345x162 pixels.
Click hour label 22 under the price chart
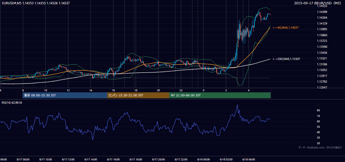pos(181,90)
